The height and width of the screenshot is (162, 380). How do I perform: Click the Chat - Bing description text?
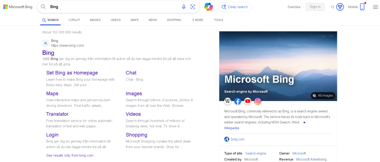[x=134, y=80]
